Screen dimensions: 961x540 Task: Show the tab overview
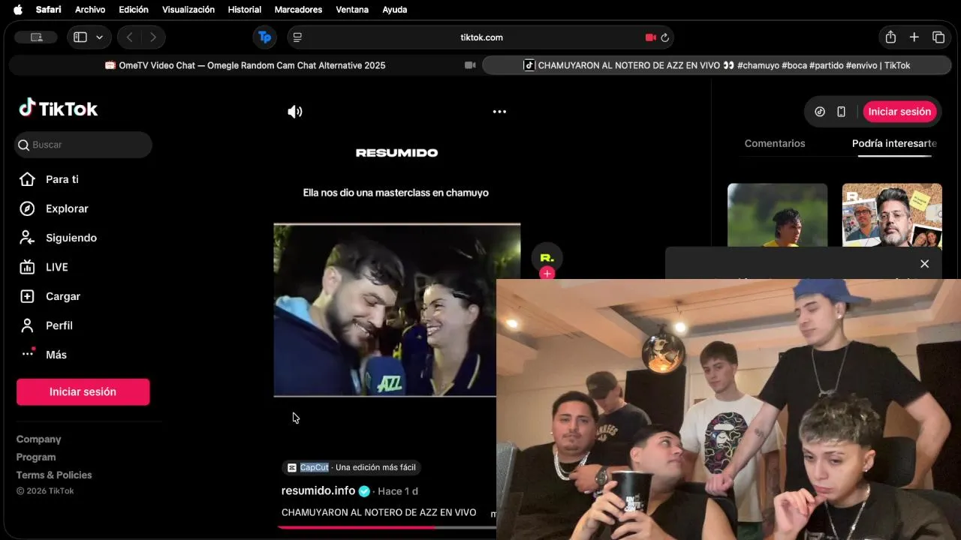click(x=938, y=37)
